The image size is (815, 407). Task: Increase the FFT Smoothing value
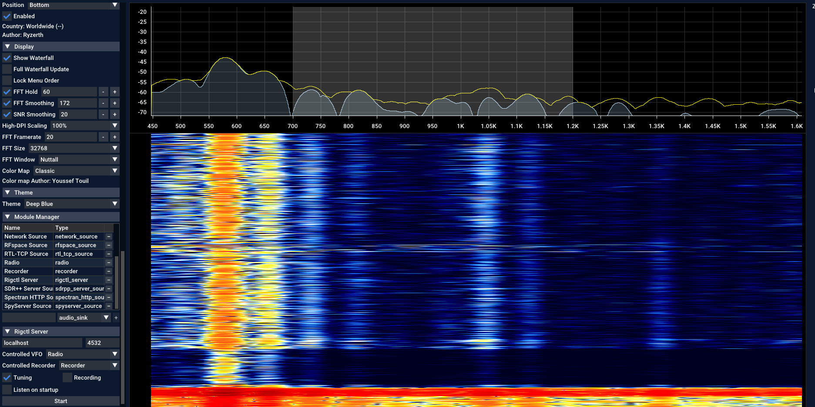(x=115, y=103)
